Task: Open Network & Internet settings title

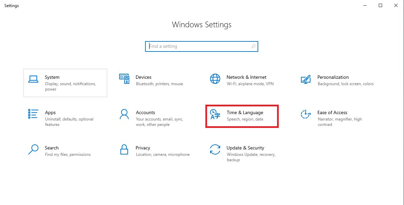Action: click(246, 77)
